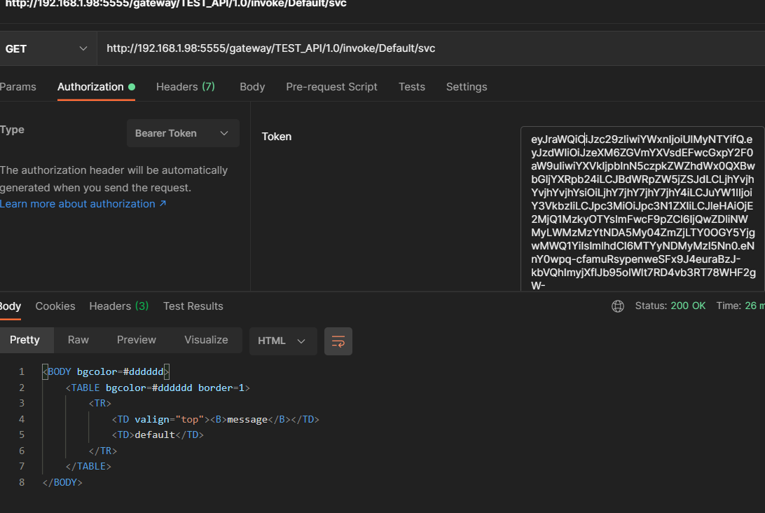
Task: Open the Test Results tab
Action: click(x=193, y=306)
